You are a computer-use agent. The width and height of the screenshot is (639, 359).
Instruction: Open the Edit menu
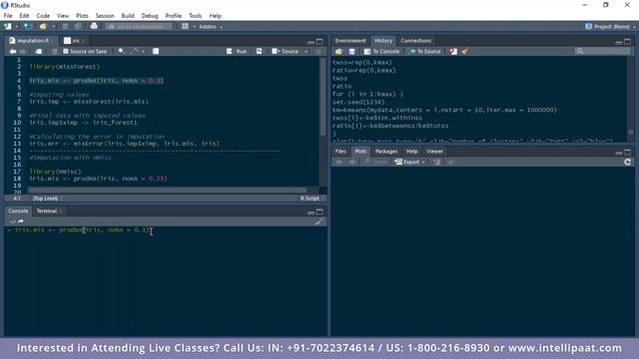tap(24, 16)
